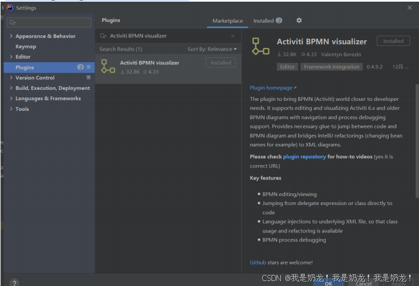Viewport: 419px width, 286px height.
Task: Click the IntelliJ icon in Settings title bar
Action: tap(10, 8)
